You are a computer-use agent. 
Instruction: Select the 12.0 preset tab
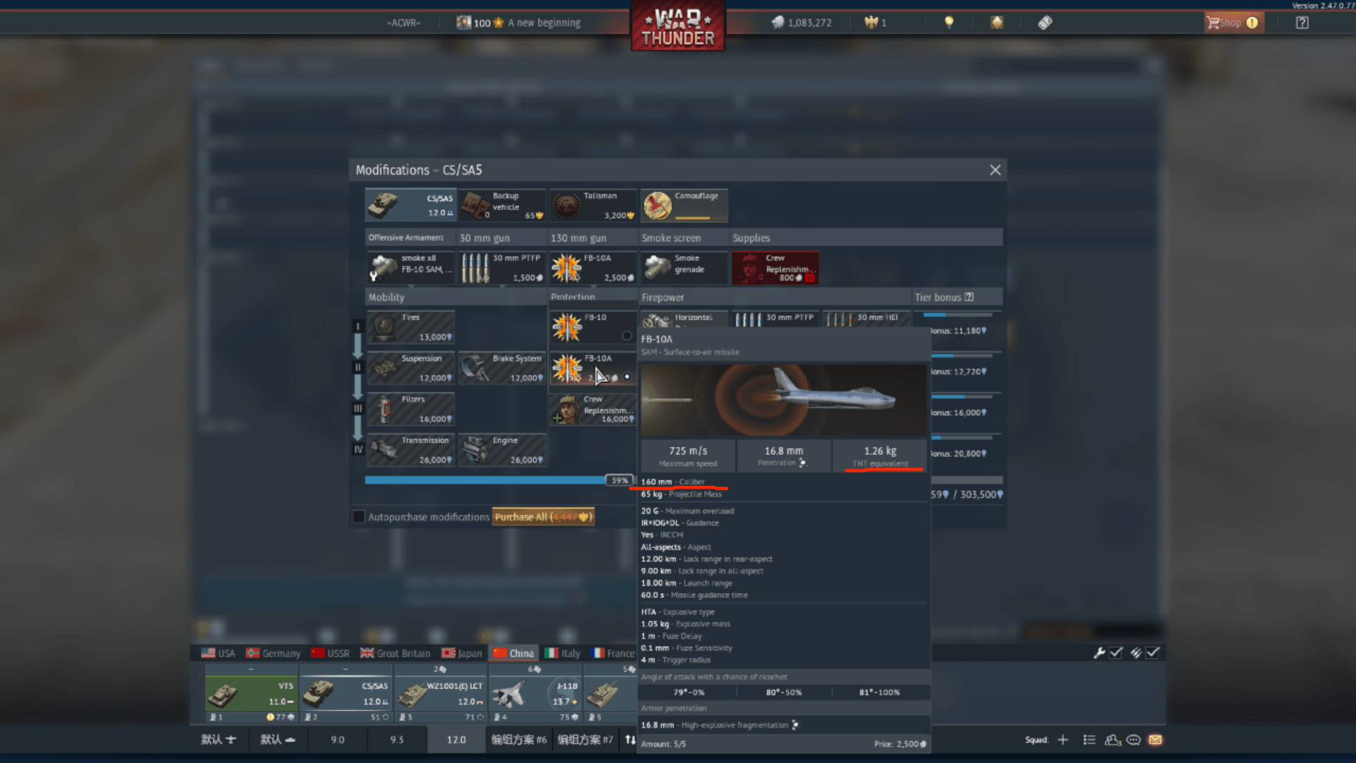point(456,740)
